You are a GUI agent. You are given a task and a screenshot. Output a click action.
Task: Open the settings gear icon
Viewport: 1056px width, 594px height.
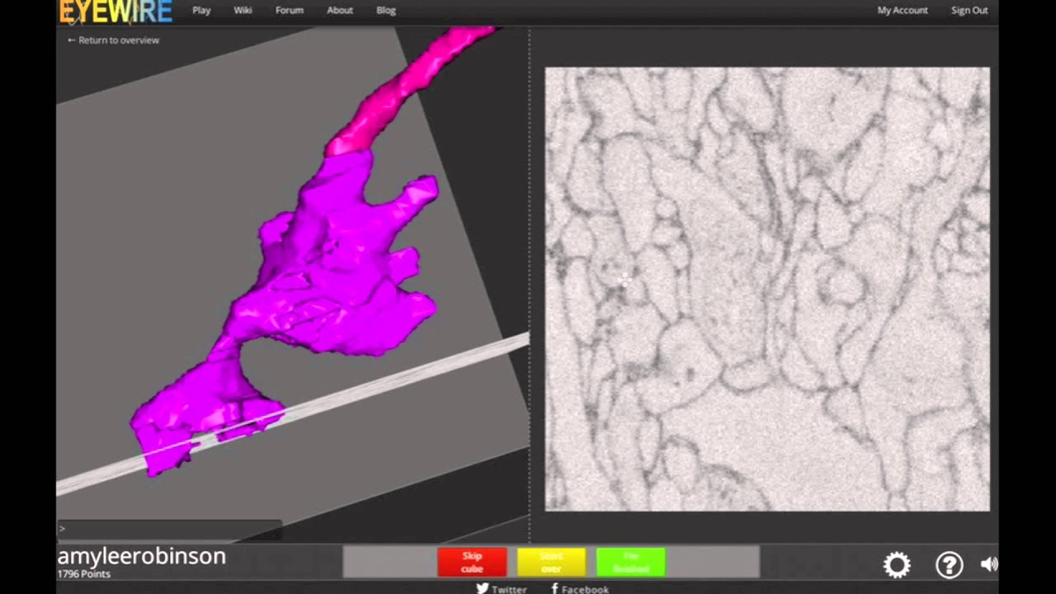click(x=897, y=565)
